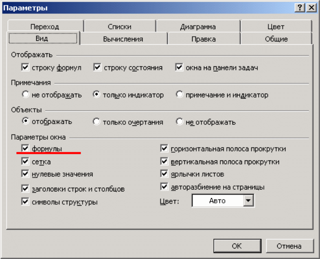Click the Отмена button
This screenshot has width=320, height=259.
[x=289, y=246]
